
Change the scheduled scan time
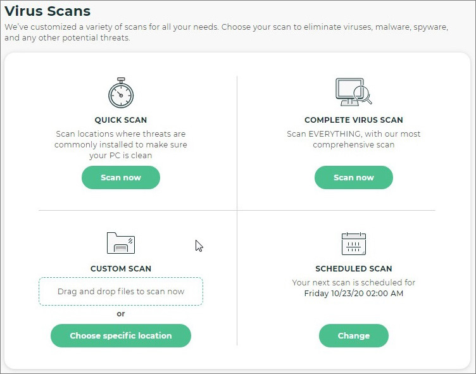pyautogui.click(x=354, y=336)
